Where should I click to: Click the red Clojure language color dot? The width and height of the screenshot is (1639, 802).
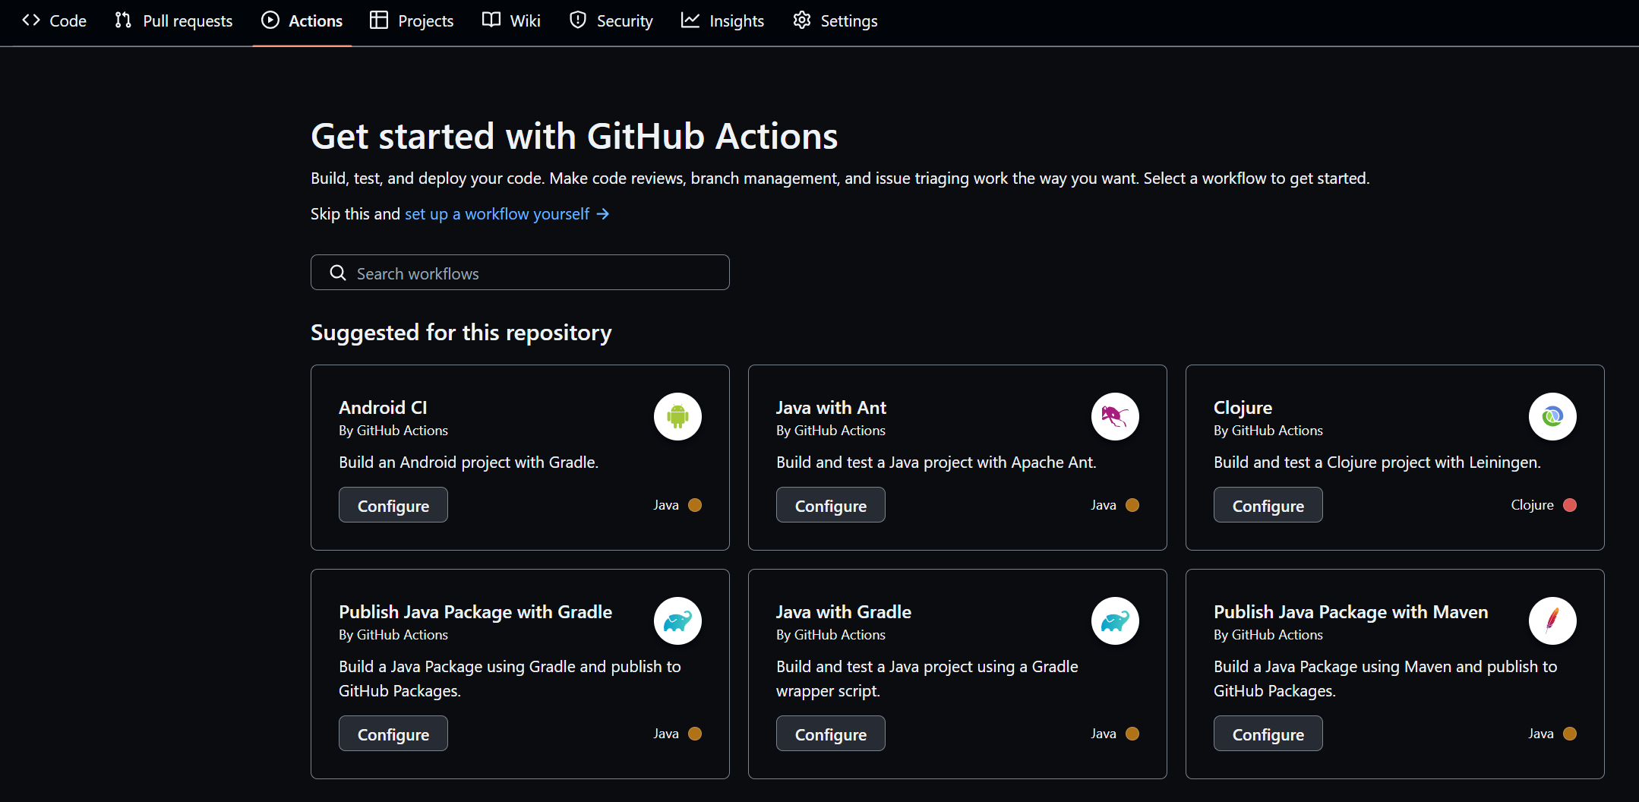[1570, 505]
